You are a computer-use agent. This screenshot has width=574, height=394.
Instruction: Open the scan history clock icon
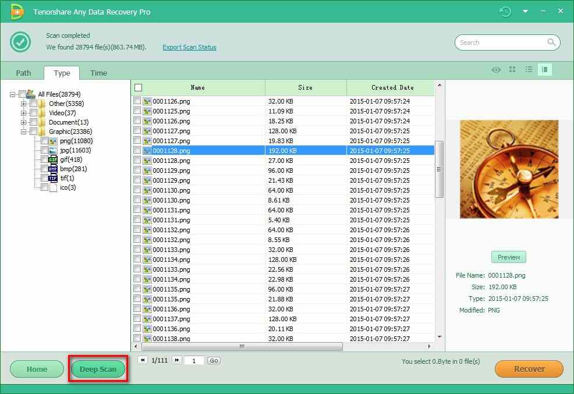click(505, 11)
